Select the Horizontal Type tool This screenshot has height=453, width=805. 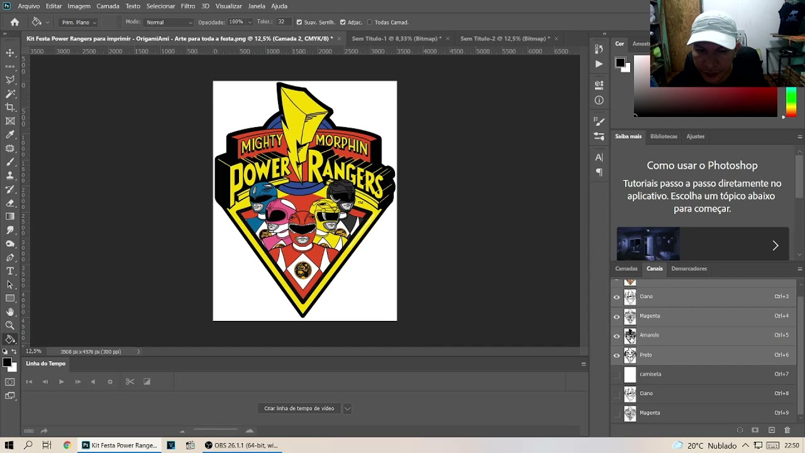pyautogui.click(x=10, y=271)
